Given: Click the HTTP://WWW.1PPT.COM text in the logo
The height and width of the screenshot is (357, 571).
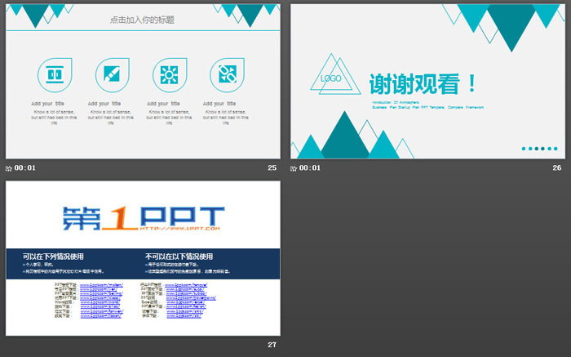Looking at the screenshot, I should pyautogui.click(x=179, y=228).
